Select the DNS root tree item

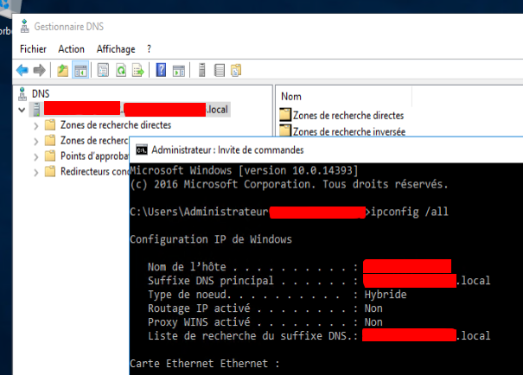click(41, 94)
